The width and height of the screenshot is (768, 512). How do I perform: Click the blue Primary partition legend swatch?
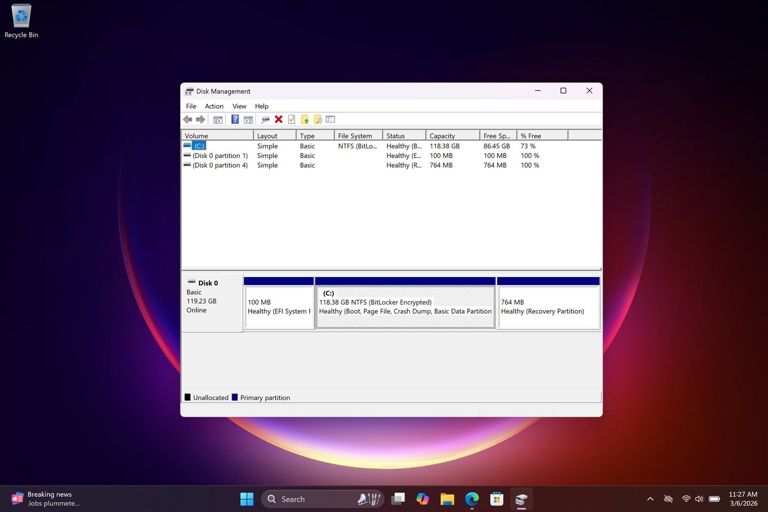tap(235, 397)
